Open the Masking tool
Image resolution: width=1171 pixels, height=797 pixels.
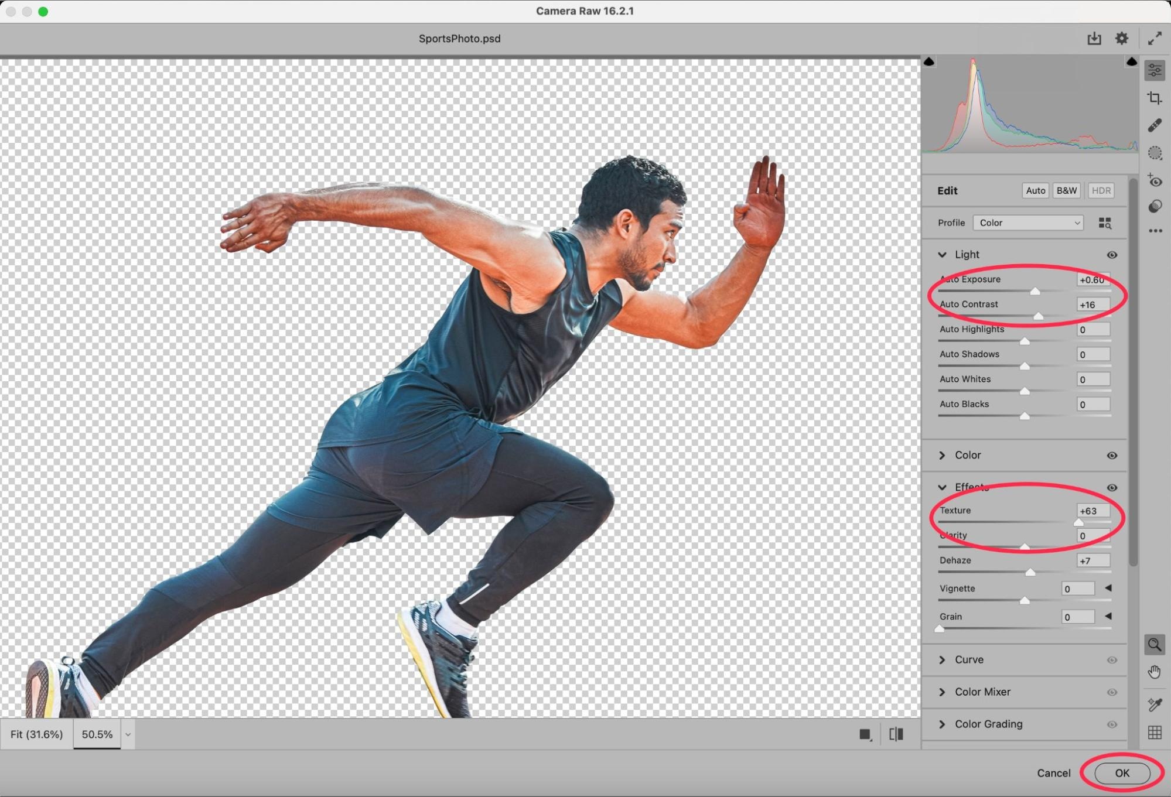pos(1155,153)
